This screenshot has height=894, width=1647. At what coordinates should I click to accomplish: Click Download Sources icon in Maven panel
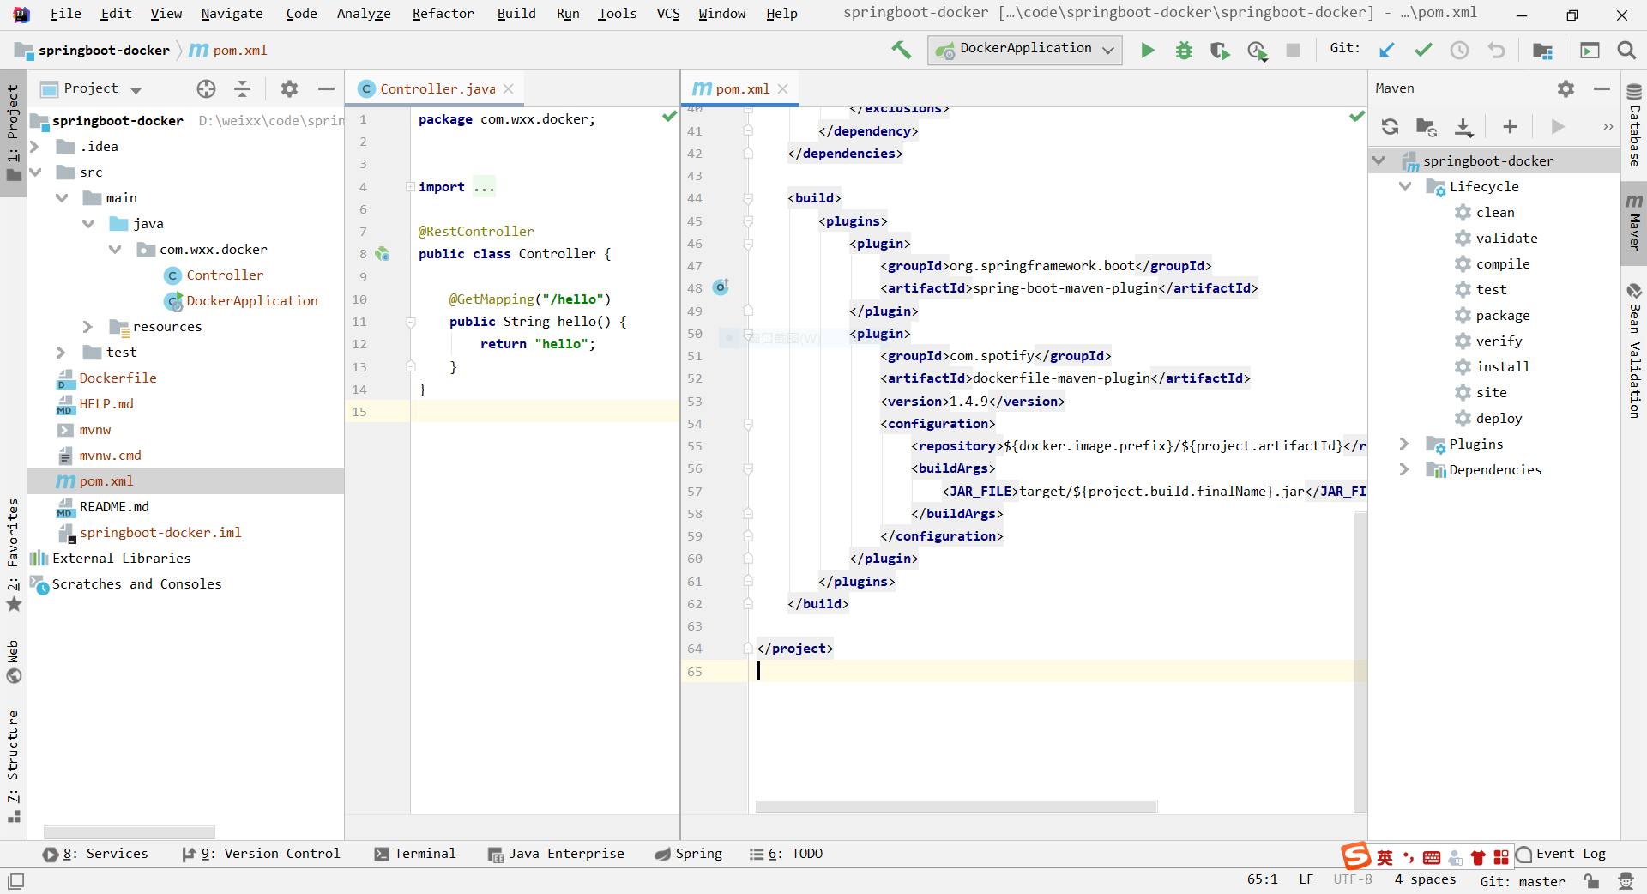point(1464,127)
